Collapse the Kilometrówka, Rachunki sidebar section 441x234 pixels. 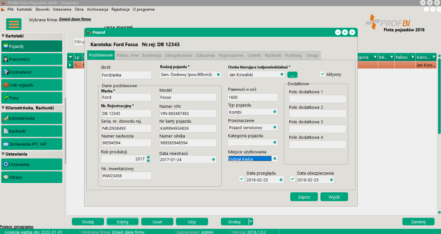point(3,108)
